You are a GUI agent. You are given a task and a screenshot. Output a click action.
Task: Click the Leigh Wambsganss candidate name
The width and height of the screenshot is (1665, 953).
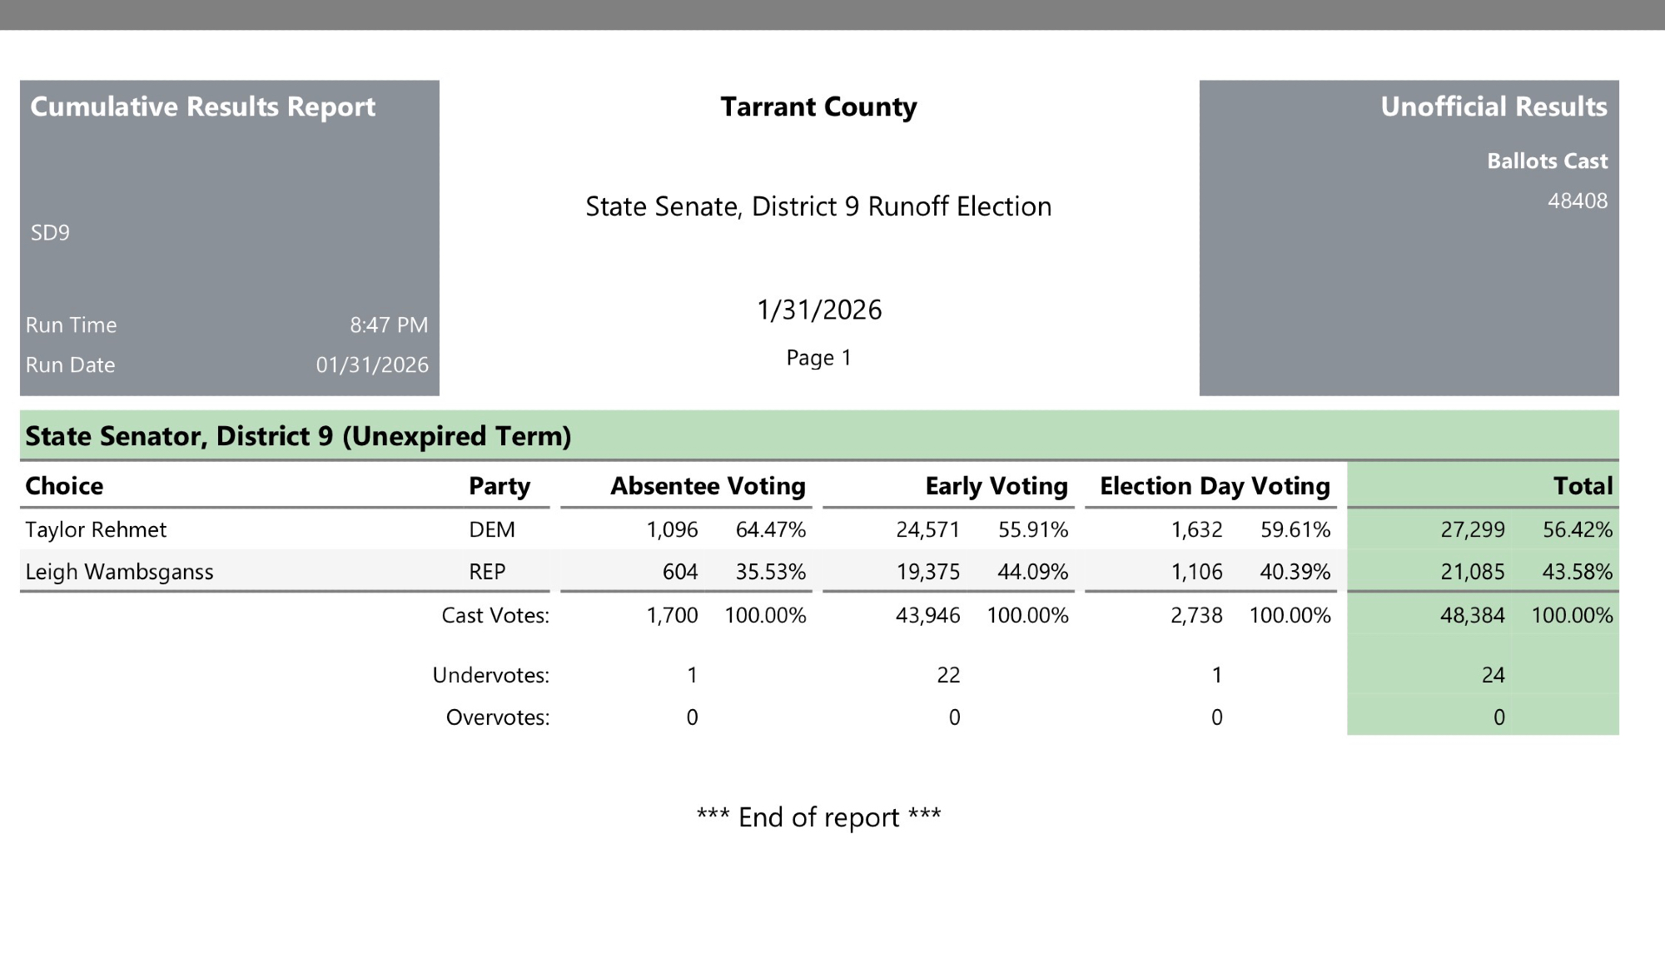(119, 572)
